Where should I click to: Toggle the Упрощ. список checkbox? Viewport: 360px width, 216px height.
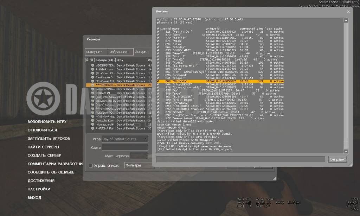point(91,165)
